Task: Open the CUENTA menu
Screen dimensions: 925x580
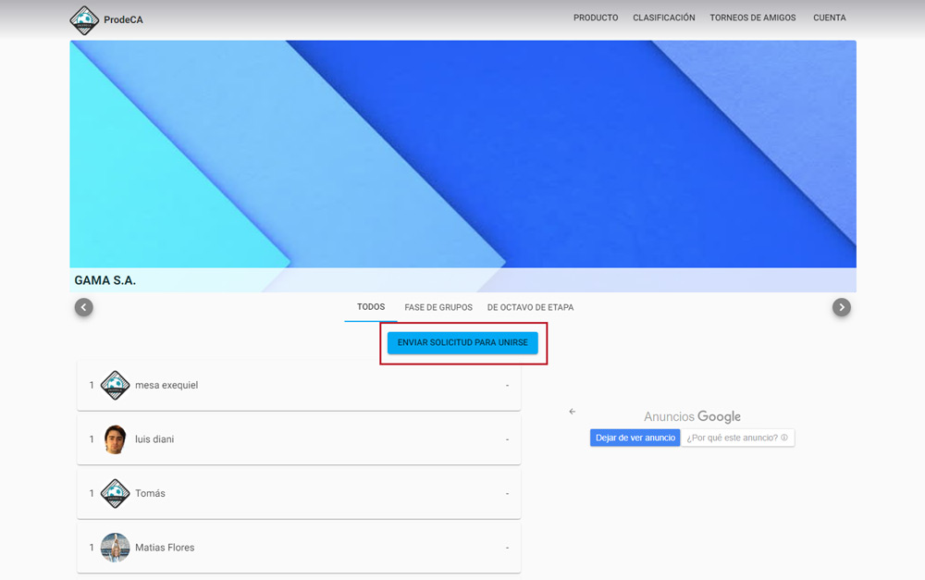Action: click(829, 18)
